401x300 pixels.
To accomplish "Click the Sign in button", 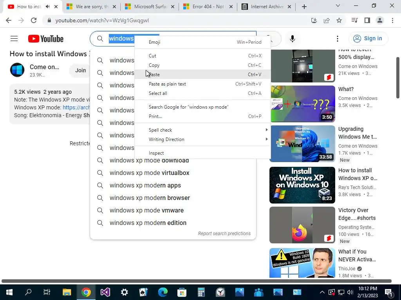I will (x=368, y=39).
